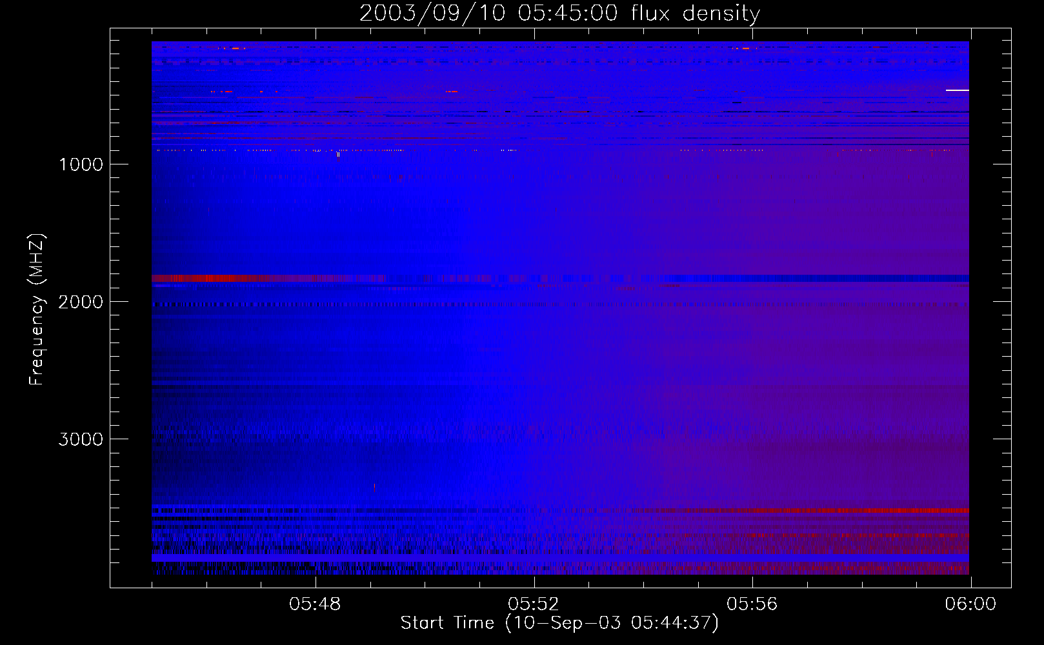Click the "Frequency (MHZ)" axis label
This screenshot has width=1044, height=645.
point(37,310)
